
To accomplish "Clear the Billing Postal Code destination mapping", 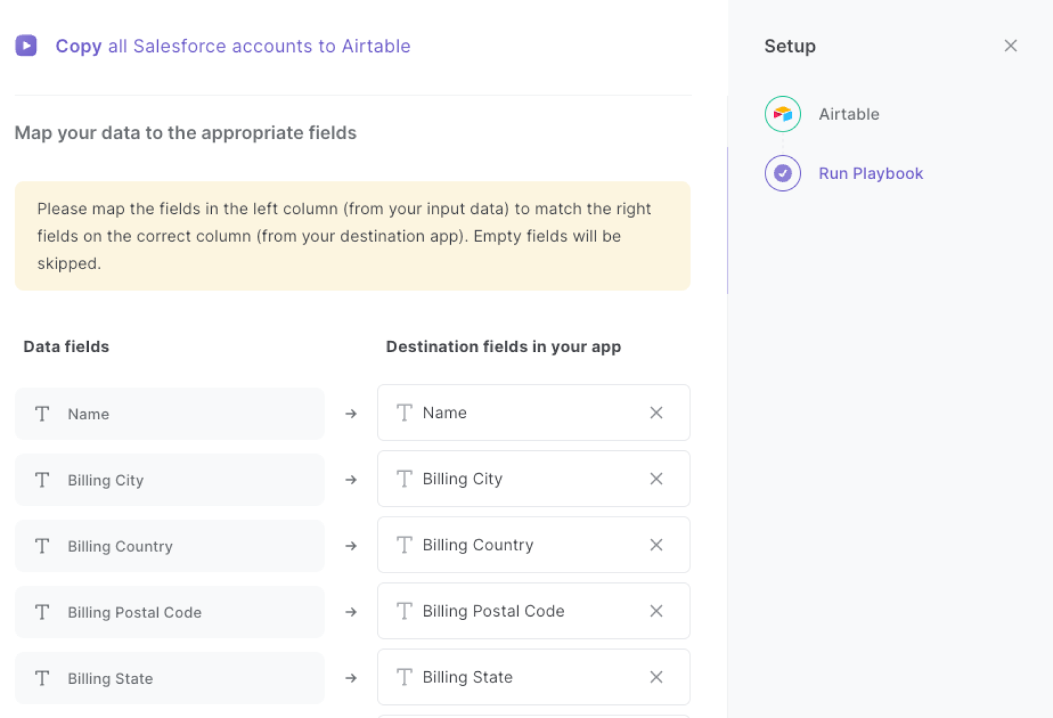I will (x=656, y=611).
